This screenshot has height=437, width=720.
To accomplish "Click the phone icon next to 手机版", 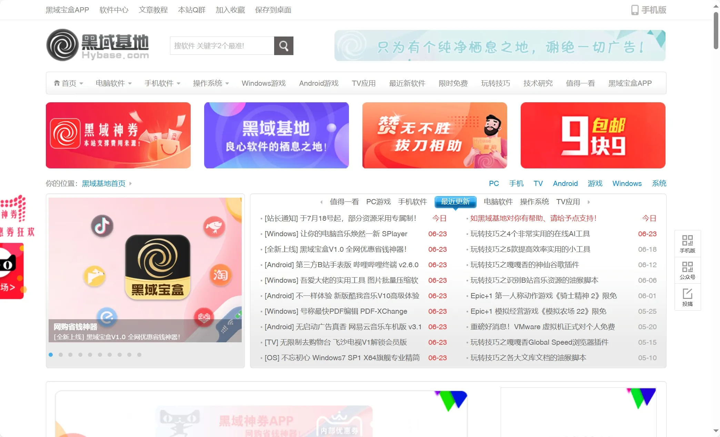I will click(x=634, y=10).
